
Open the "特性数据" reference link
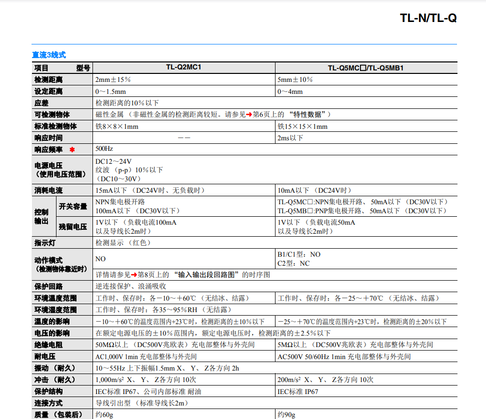click(x=306, y=115)
